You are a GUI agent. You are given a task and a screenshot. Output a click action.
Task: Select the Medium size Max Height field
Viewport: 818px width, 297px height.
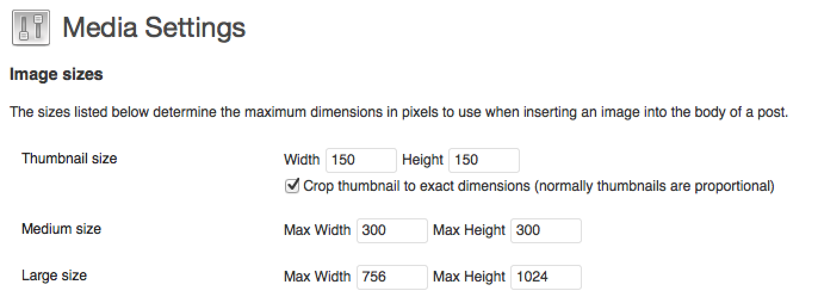pyautogui.click(x=546, y=230)
